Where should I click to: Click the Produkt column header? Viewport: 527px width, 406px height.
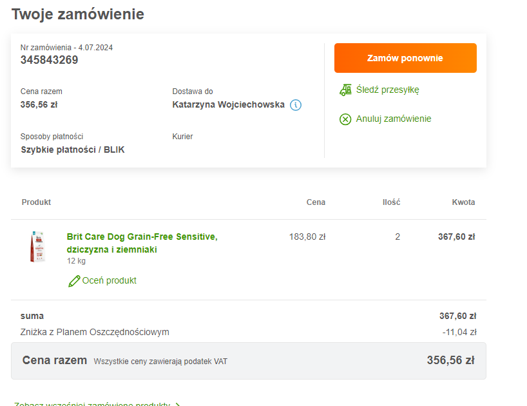pos(36,202)
